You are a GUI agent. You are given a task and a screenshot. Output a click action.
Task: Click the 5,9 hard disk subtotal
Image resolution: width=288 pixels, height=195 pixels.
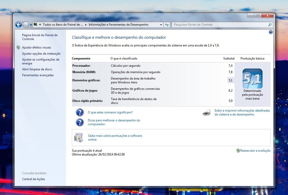click(x=231, y=101)
